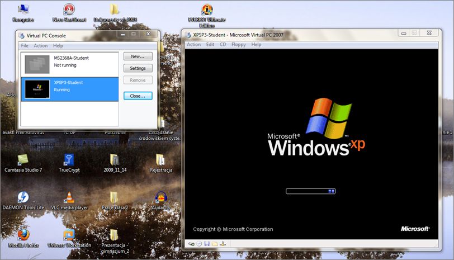Select XPSP3-Student running machine entry
Screen dimensions: 454x260
69,89
